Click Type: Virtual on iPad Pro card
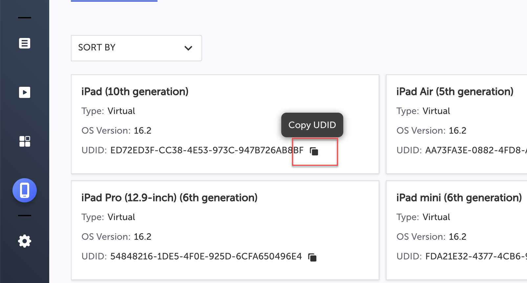 [108, 217]
